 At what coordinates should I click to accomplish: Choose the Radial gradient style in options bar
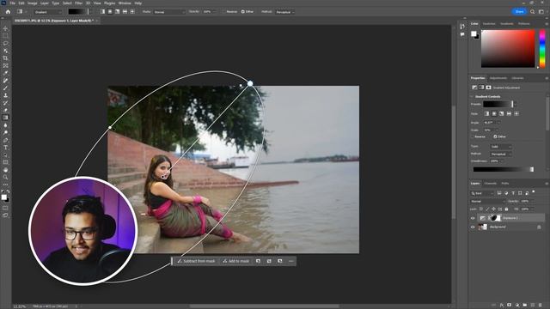(110, 11)
